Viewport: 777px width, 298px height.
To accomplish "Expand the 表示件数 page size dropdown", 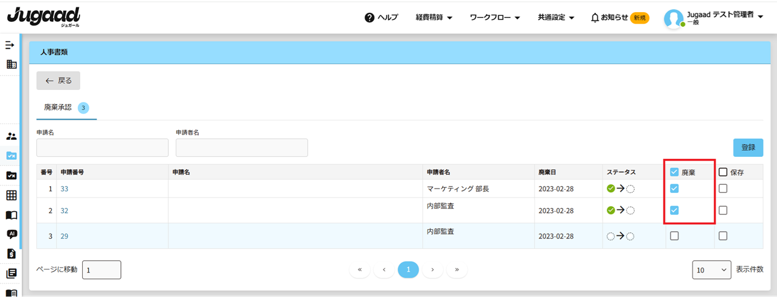I will point(711,269).
